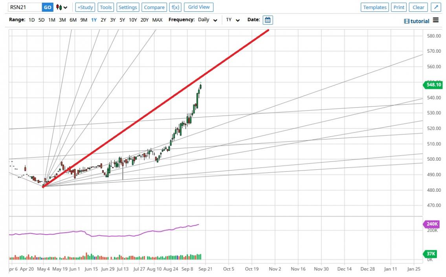Select the MAX range option
The image size is (446, 277).
[157, 20]
